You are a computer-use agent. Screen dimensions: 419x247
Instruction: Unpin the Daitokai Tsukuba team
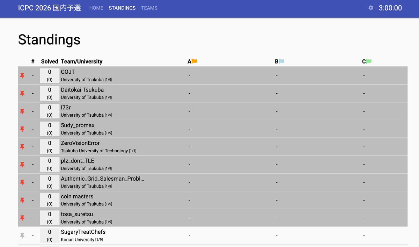22,93
